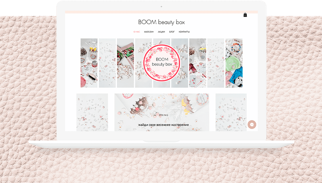
Task: Click the BOOM beauty box header title
Action: click(x=161, y=22)
